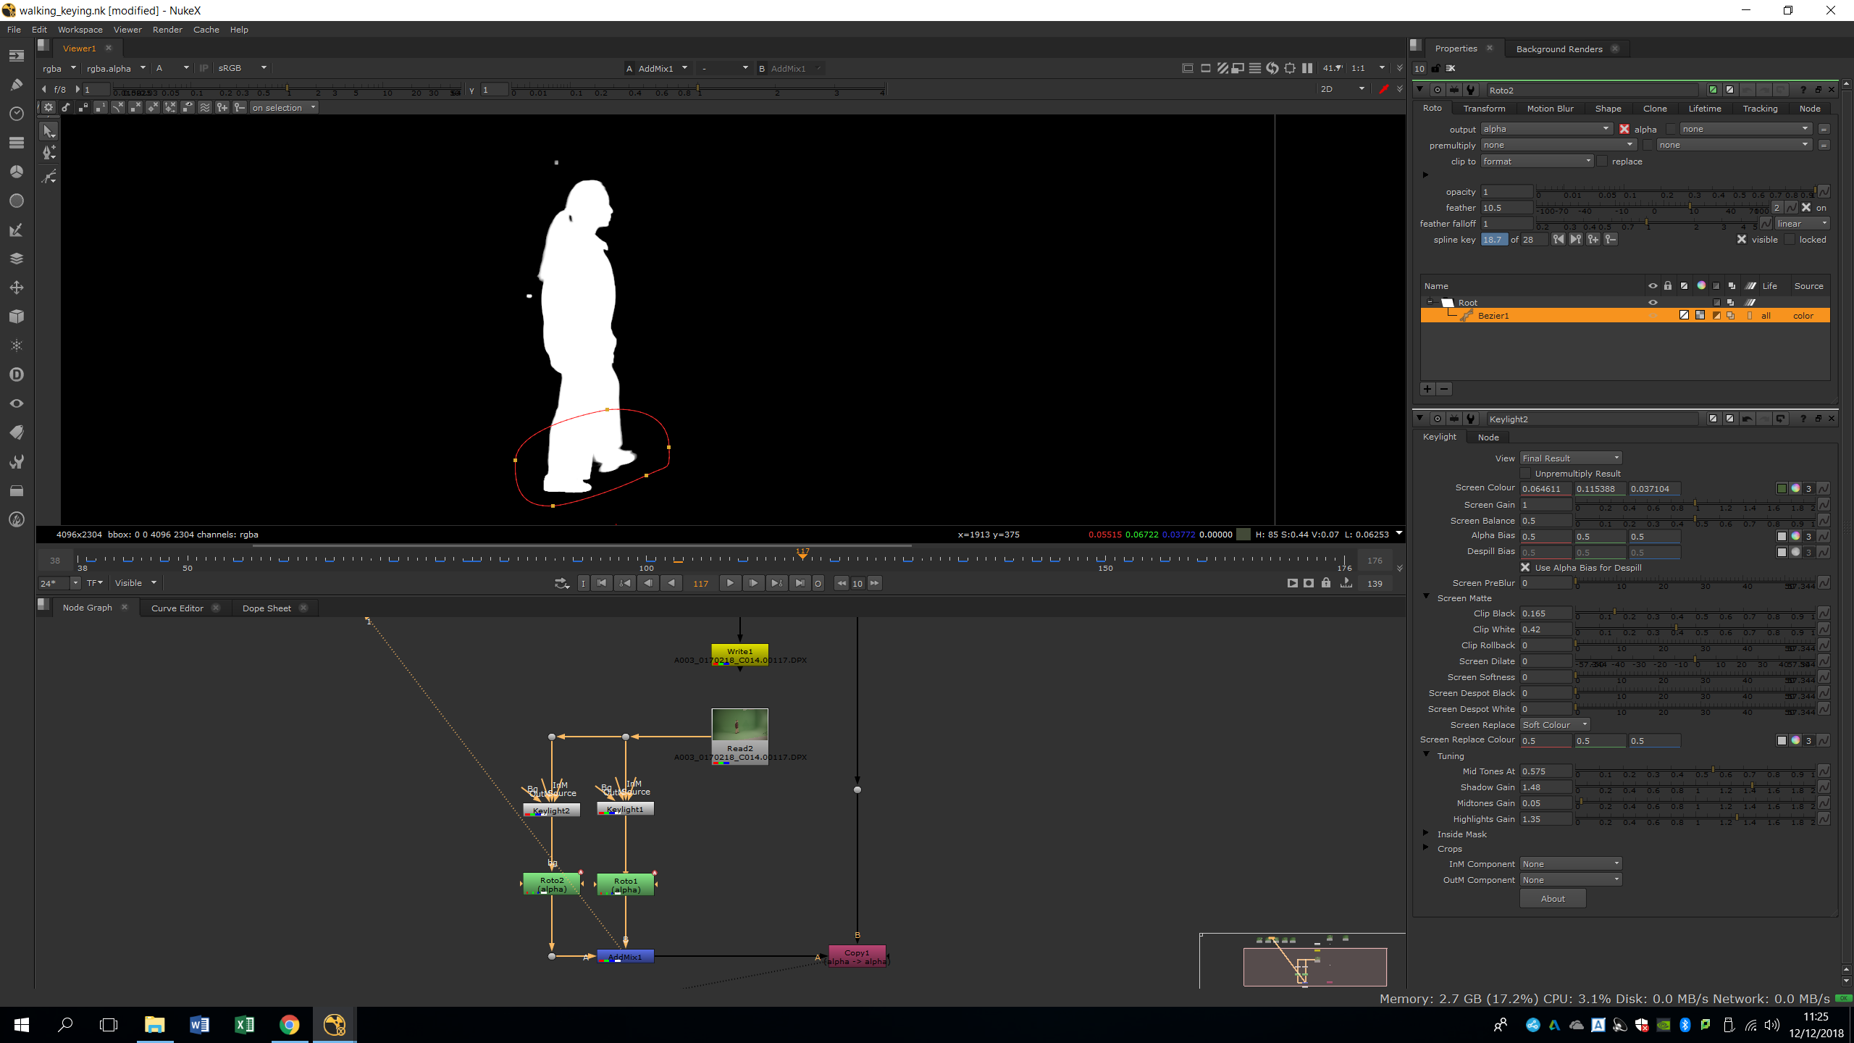Click the Play forward button
The width and height of the screenshot is (1854, 1043).
(x=730, y=583)
